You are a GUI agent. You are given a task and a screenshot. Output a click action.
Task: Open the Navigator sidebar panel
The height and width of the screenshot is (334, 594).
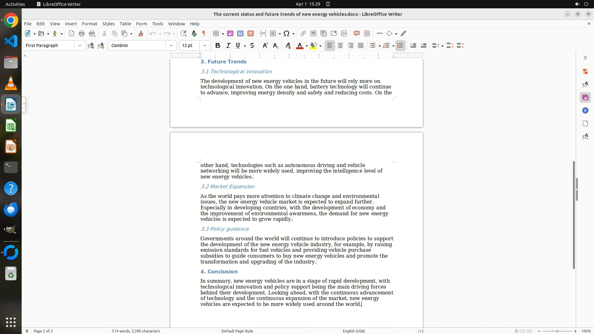585,111
